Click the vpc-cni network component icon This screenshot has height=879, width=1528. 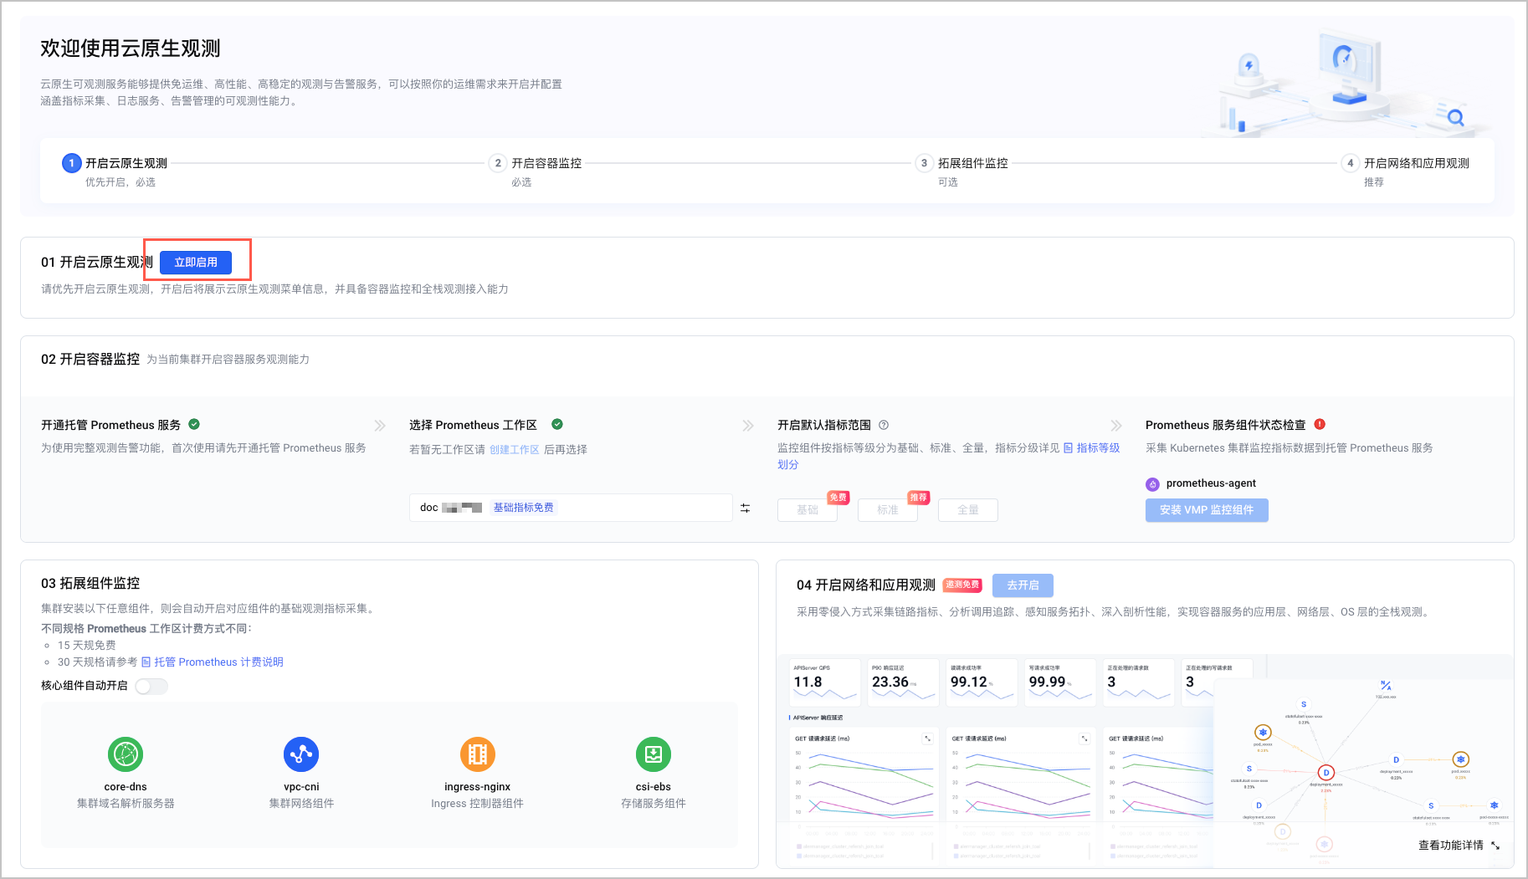point(301,754)
